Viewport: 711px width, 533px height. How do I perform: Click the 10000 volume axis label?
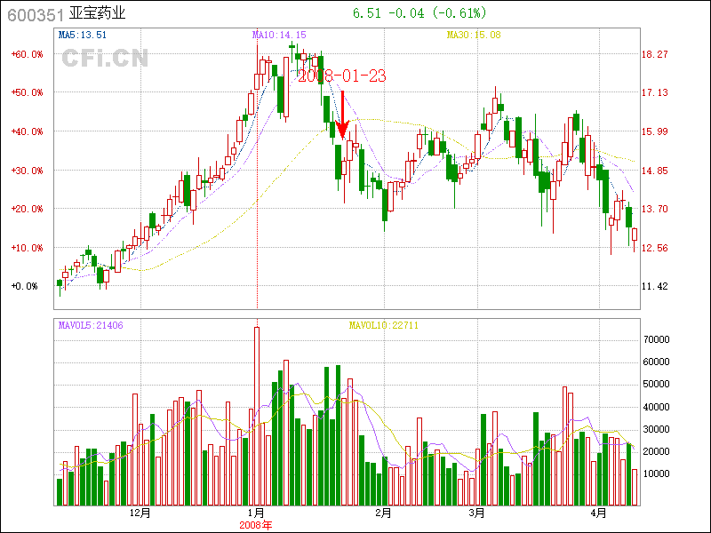(657, 473)
